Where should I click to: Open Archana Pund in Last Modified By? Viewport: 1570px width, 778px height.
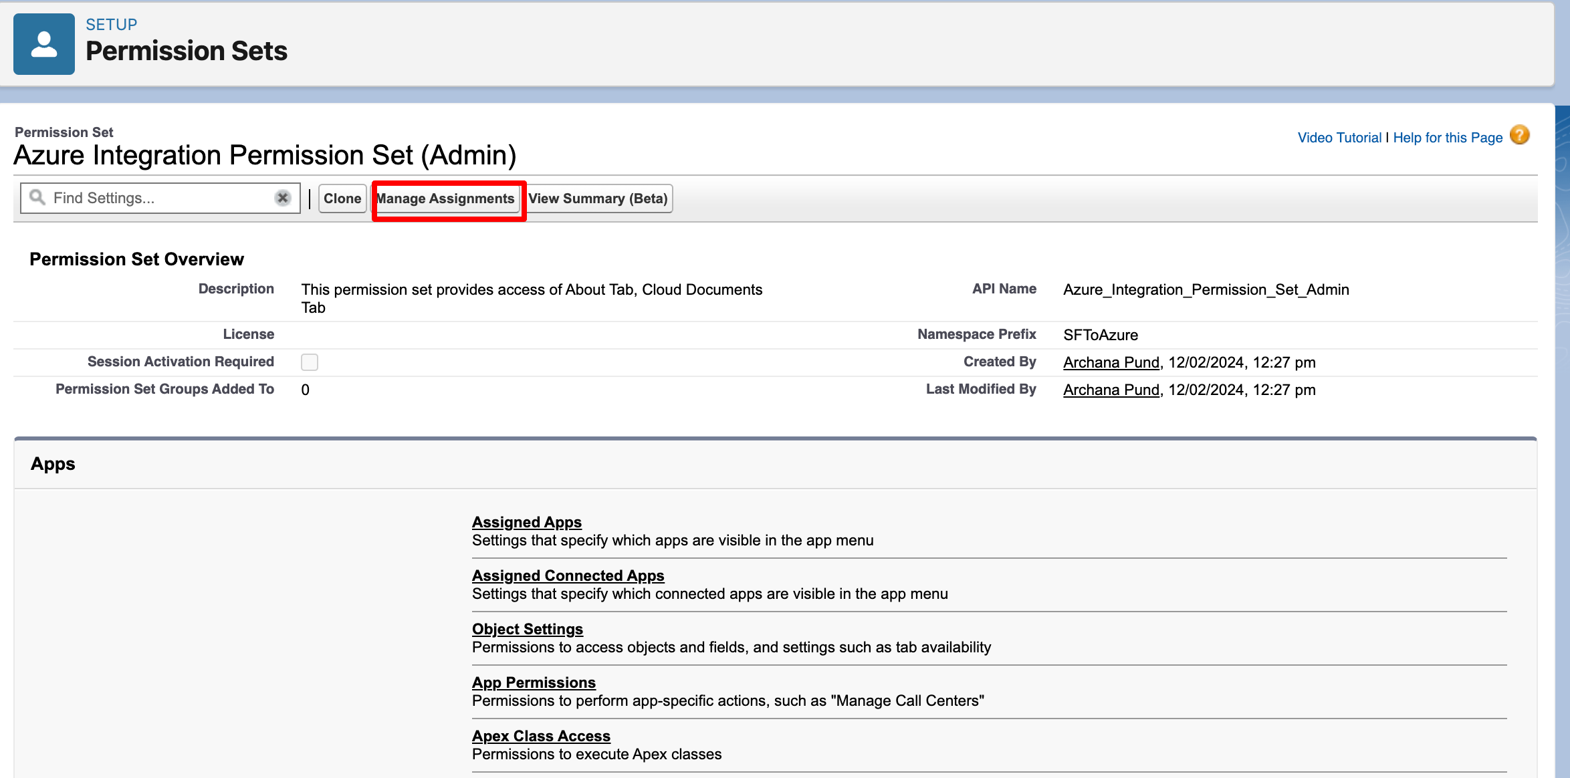(x=1111, y=390)
